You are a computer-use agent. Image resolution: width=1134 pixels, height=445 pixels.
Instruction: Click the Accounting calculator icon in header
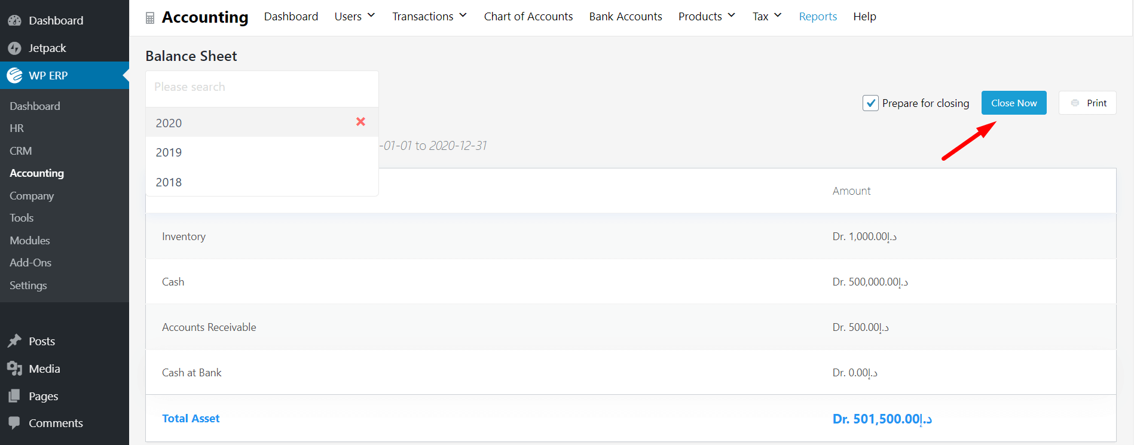(x=150, y=18)
